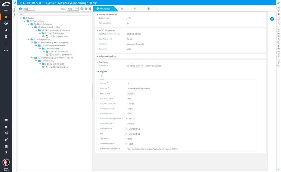Open settings via the gear icon
The width and height of the screenshot is (281, 172).
[x=6, y=36]
